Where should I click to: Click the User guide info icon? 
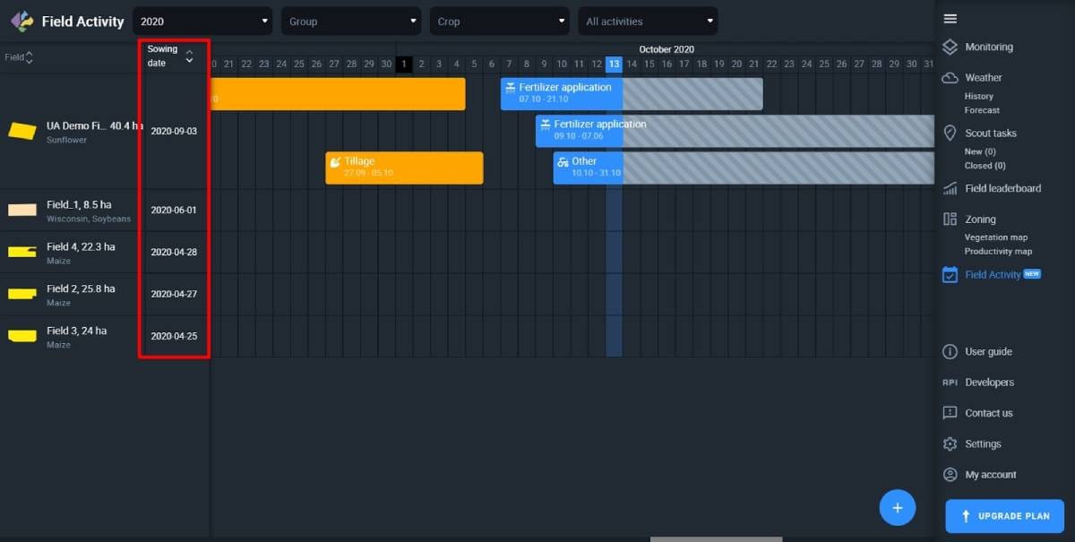(x=950, y=352)
